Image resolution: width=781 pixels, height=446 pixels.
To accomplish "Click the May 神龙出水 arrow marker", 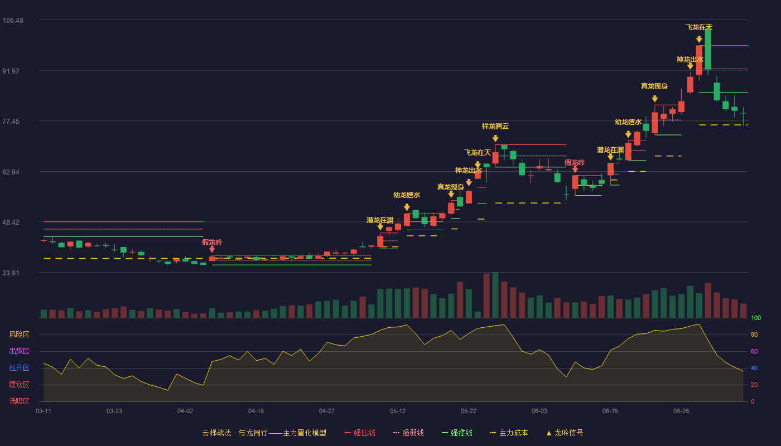I will (469, 182).
